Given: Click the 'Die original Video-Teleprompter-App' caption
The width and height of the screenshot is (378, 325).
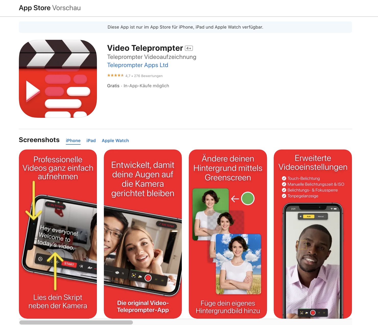Looking at the screenshot, I should 143,306.
